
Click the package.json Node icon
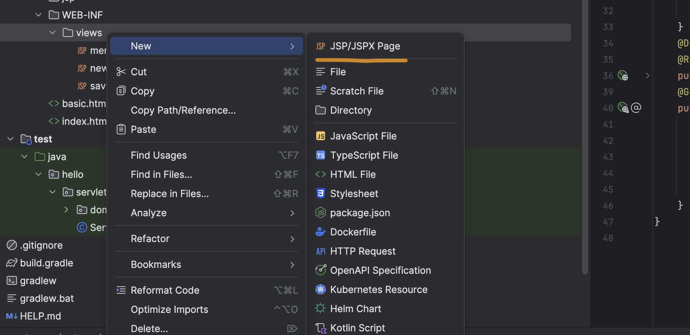click(x=321, y=213)
